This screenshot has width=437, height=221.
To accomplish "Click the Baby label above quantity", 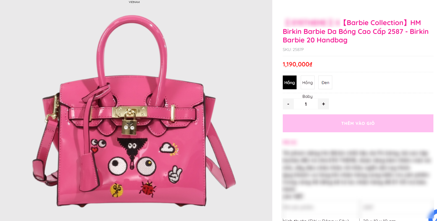I will click(307, 96).
